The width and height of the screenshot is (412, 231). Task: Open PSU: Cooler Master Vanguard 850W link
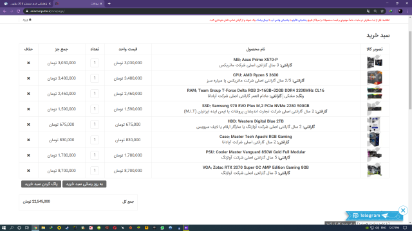click(256, 152)
